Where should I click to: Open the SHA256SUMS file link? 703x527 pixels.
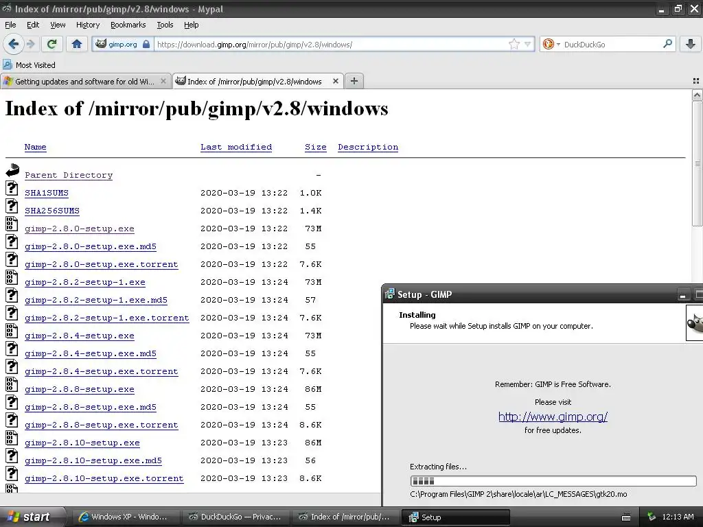pos(52,211)
